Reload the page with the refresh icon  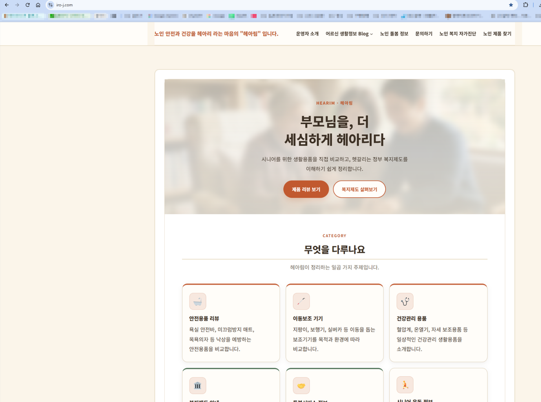click(27, 5)
